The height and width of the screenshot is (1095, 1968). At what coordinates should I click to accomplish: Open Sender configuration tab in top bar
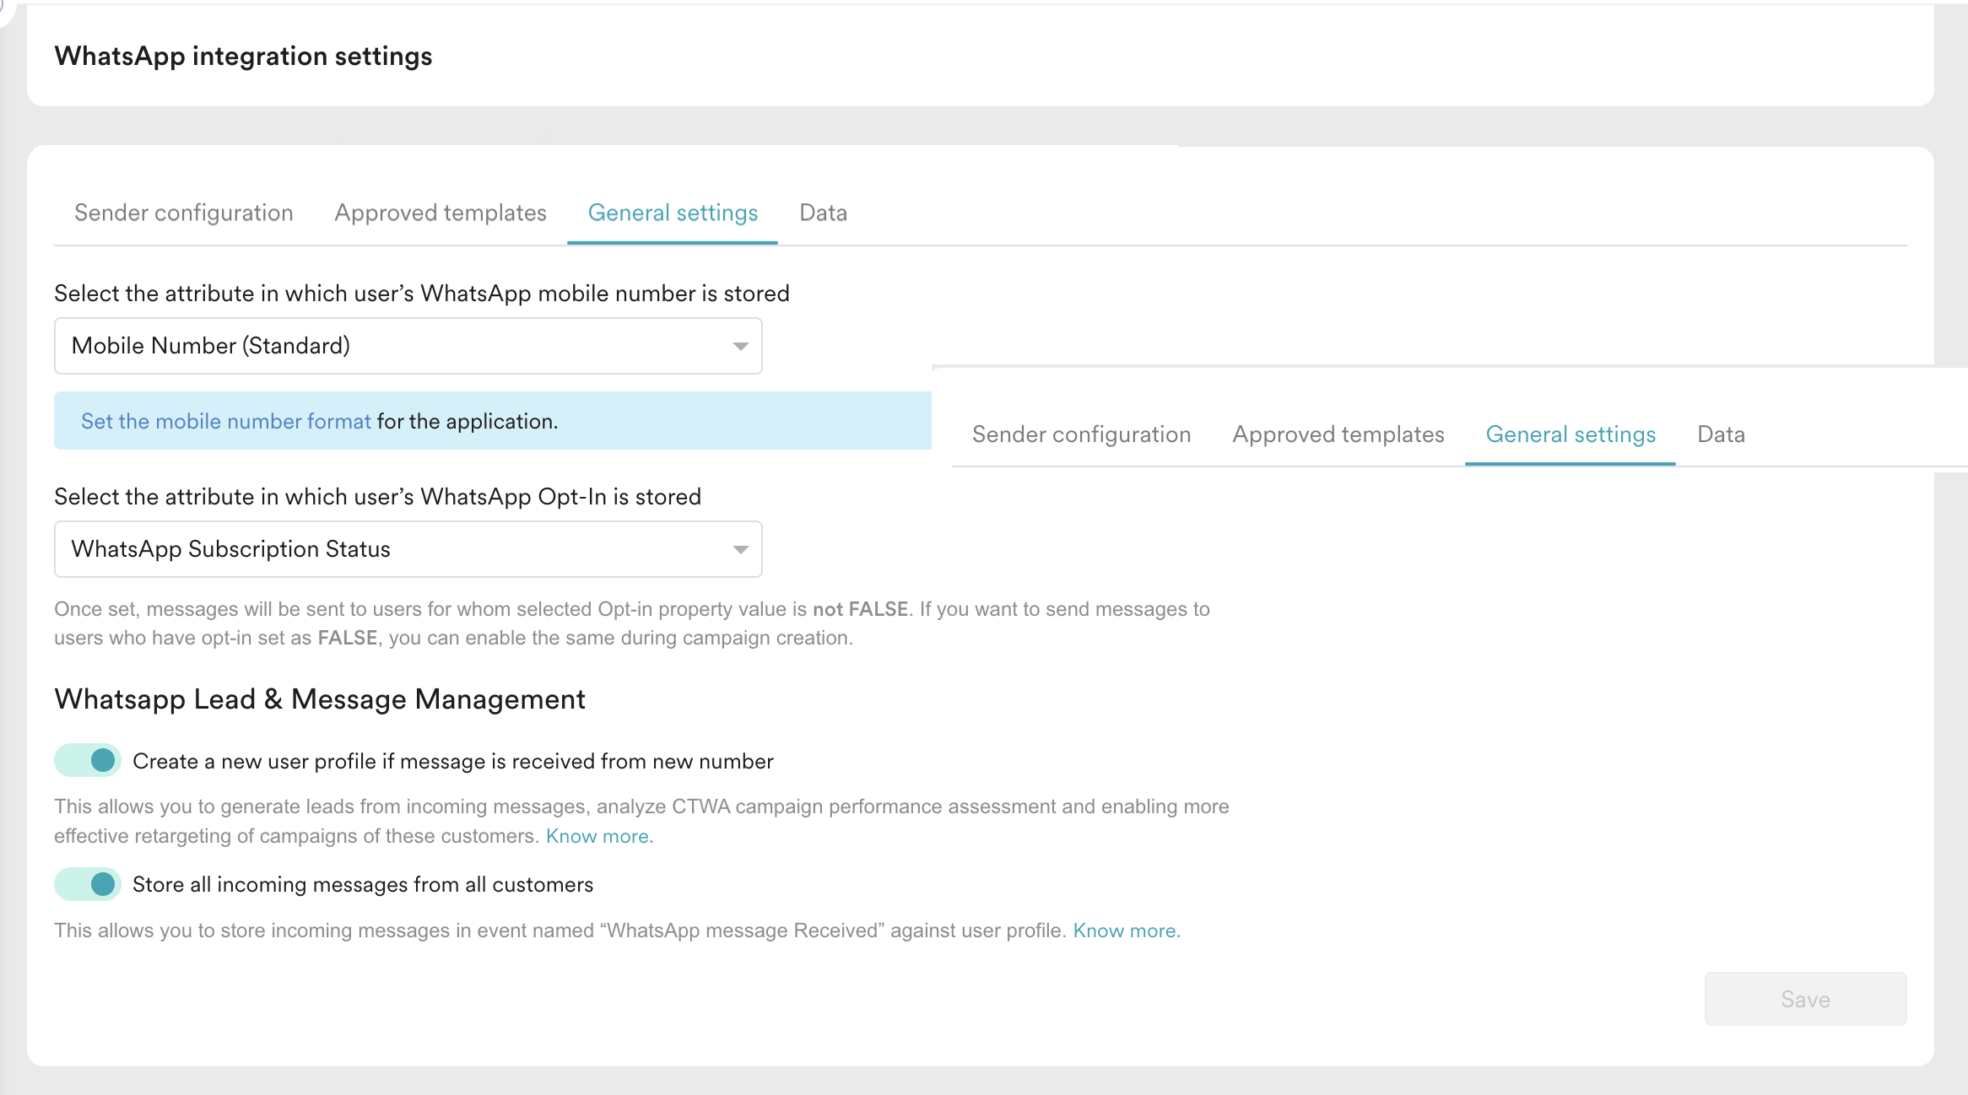(183, 213)
